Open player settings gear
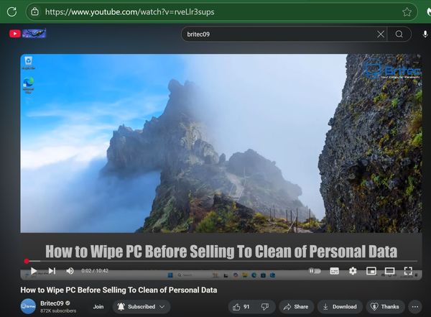This screenshot has height=317, width=431. coord(353,271)
